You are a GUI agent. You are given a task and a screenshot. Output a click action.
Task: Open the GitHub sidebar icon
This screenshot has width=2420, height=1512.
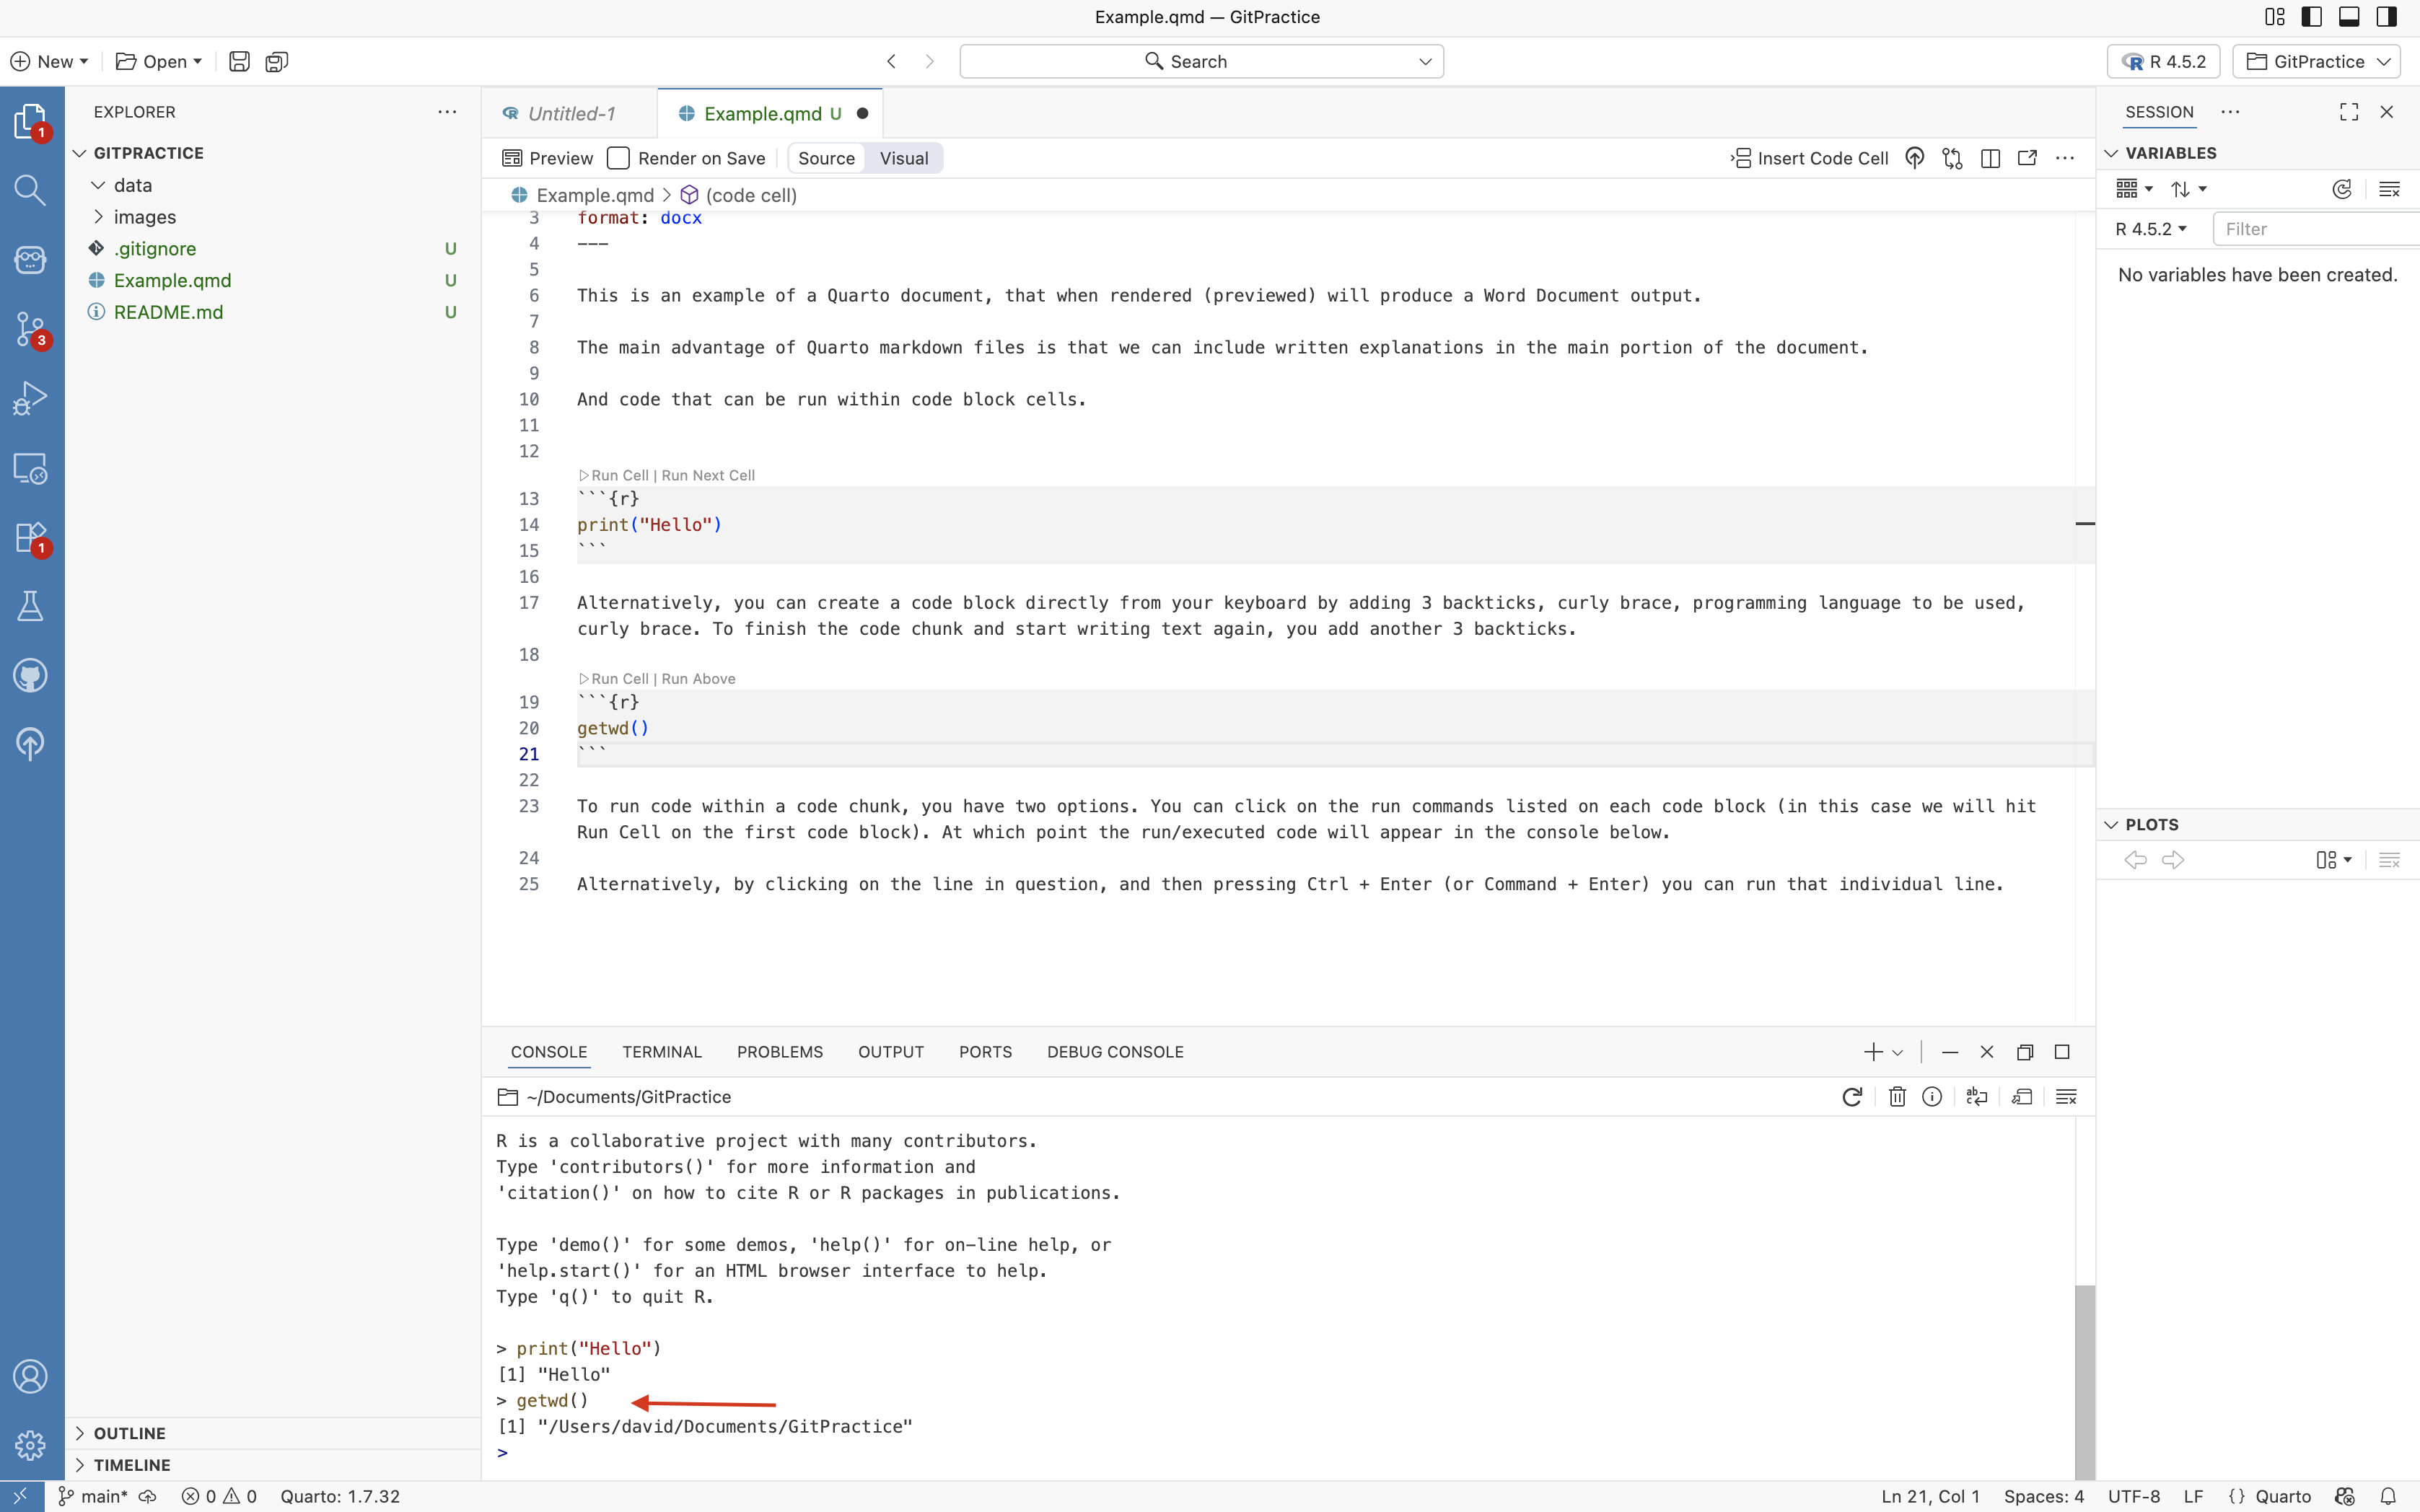pyautogui.click(x=30, y=676)
